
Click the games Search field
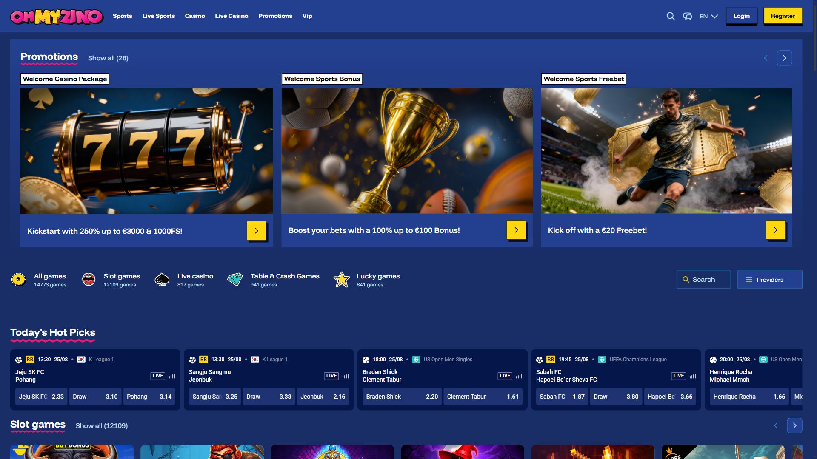pos(704,280)
